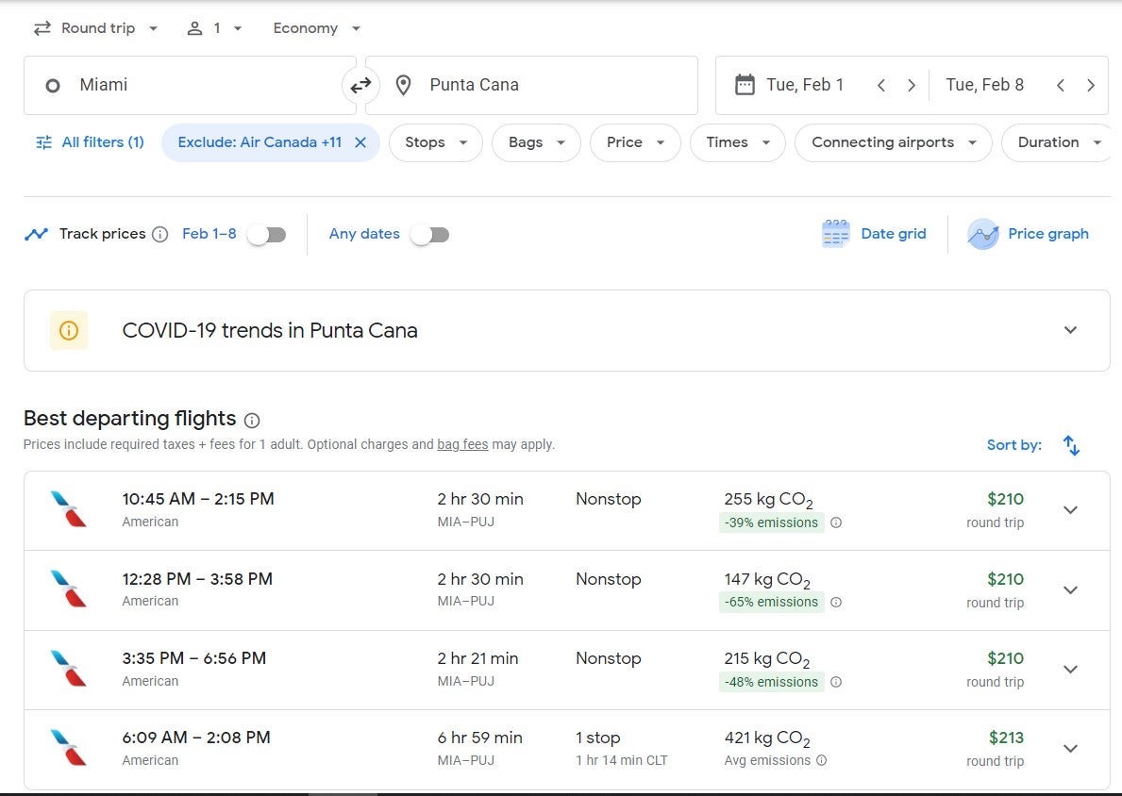
Task: Click info icon beside Best departing flights
Action: (x=252, y=421)
